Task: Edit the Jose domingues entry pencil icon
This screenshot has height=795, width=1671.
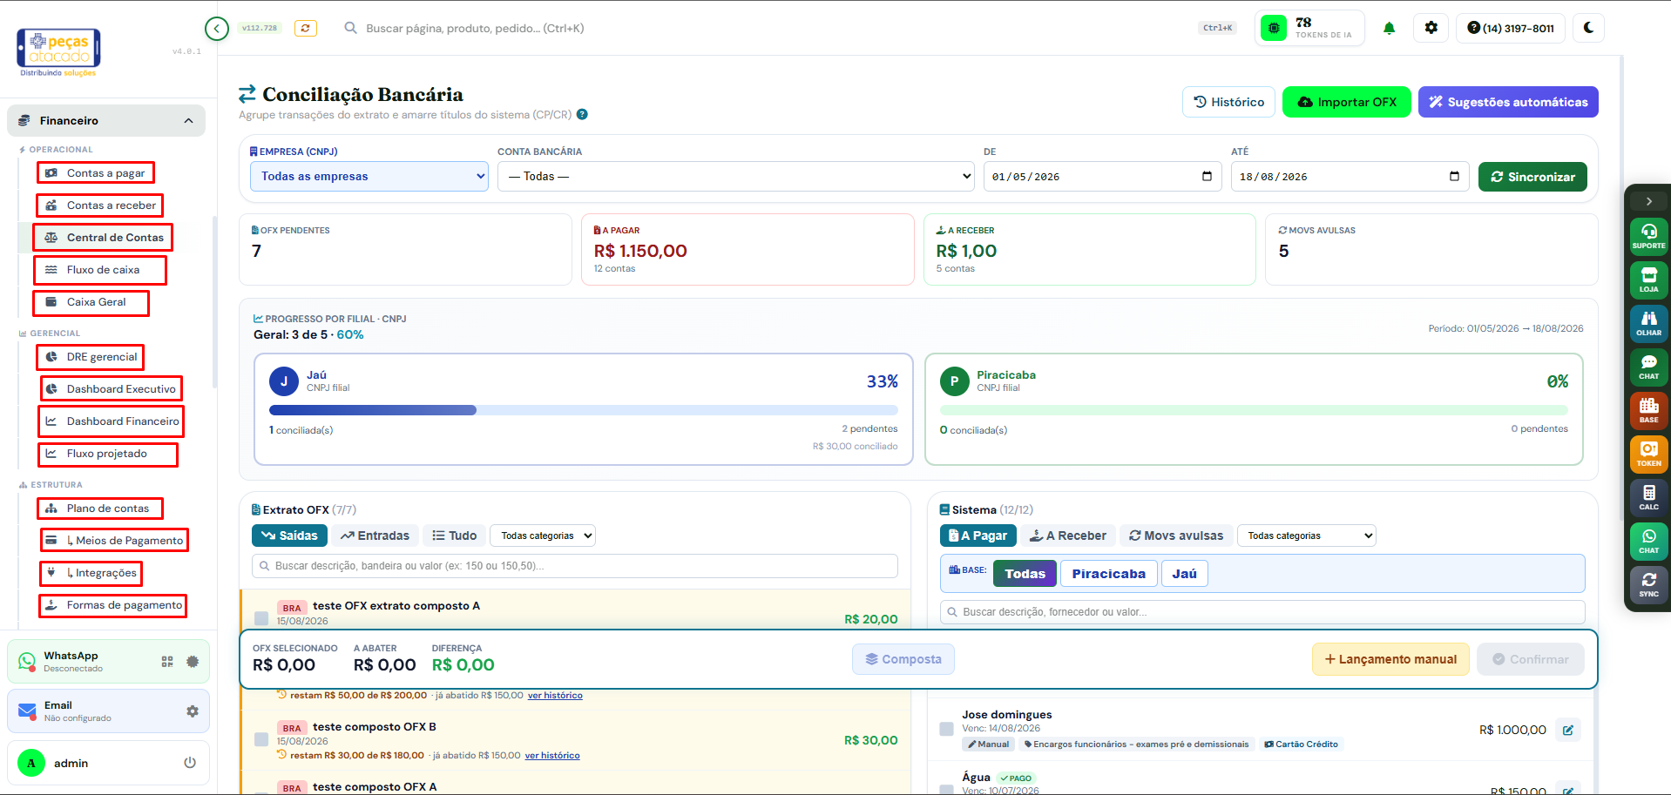Action: tap(1568, 730)
